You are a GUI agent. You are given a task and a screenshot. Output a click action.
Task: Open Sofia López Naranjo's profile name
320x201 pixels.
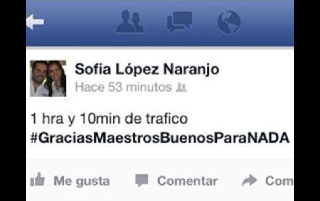(147, 70)
